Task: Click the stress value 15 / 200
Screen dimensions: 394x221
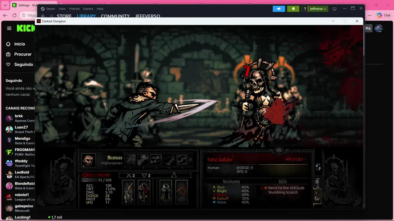Action: pos(105,180)
